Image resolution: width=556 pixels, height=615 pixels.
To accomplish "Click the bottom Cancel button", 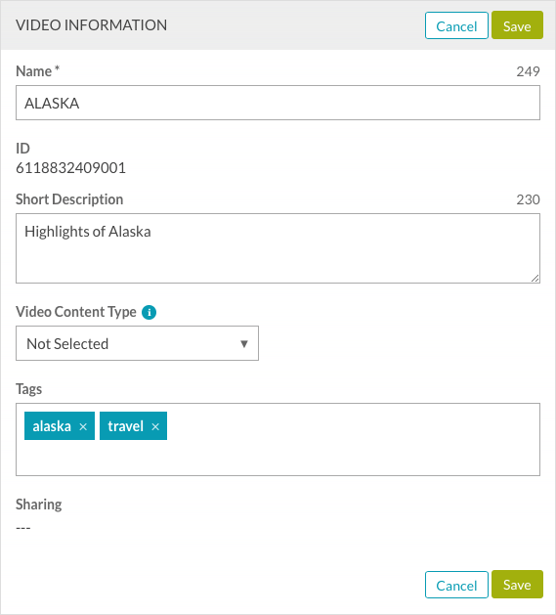I will point(456,585).
